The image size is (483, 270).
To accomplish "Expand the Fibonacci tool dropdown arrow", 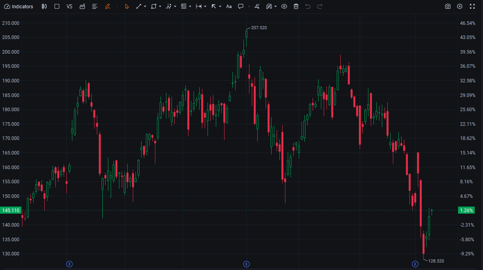I will 190,6.
